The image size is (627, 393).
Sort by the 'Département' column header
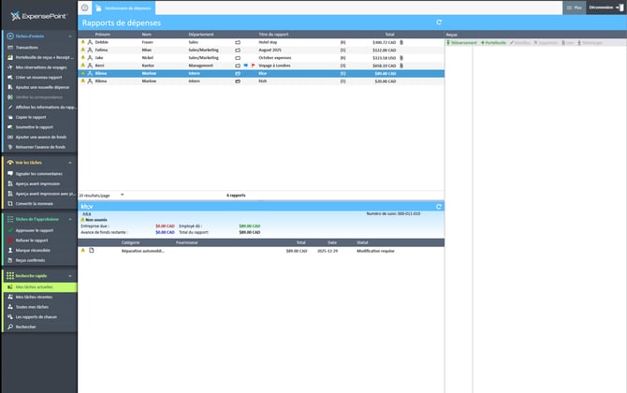(x=203, y=35)
